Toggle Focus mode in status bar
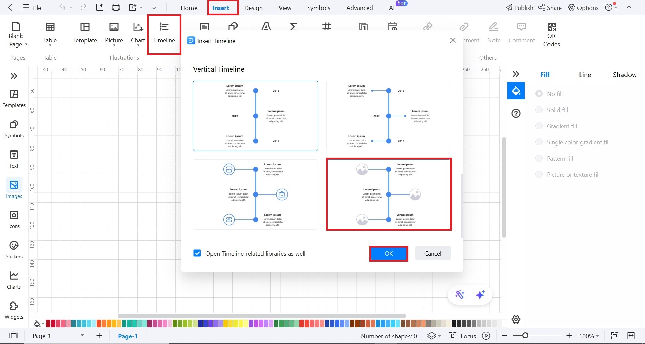The width and height of the screenshot is (645, 344). click(462, 336)
